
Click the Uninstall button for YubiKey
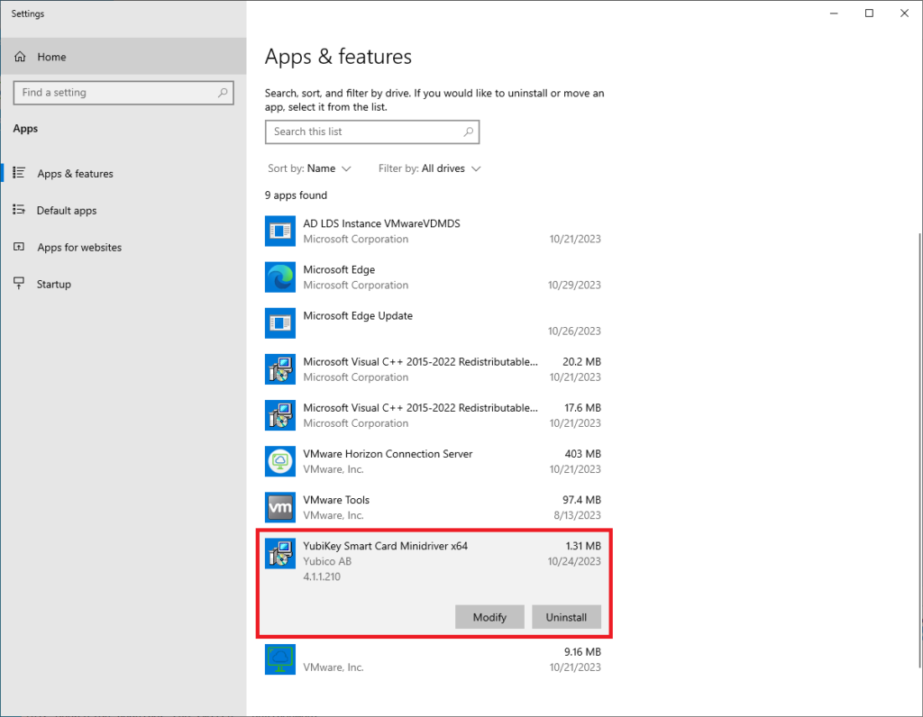coord(566,617)
